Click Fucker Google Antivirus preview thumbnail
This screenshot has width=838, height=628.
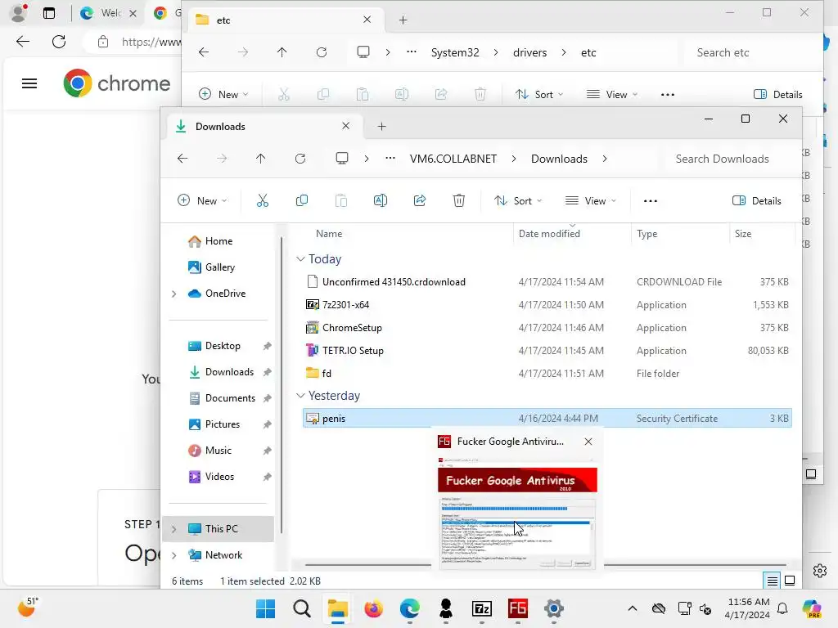tap(517, 513)
